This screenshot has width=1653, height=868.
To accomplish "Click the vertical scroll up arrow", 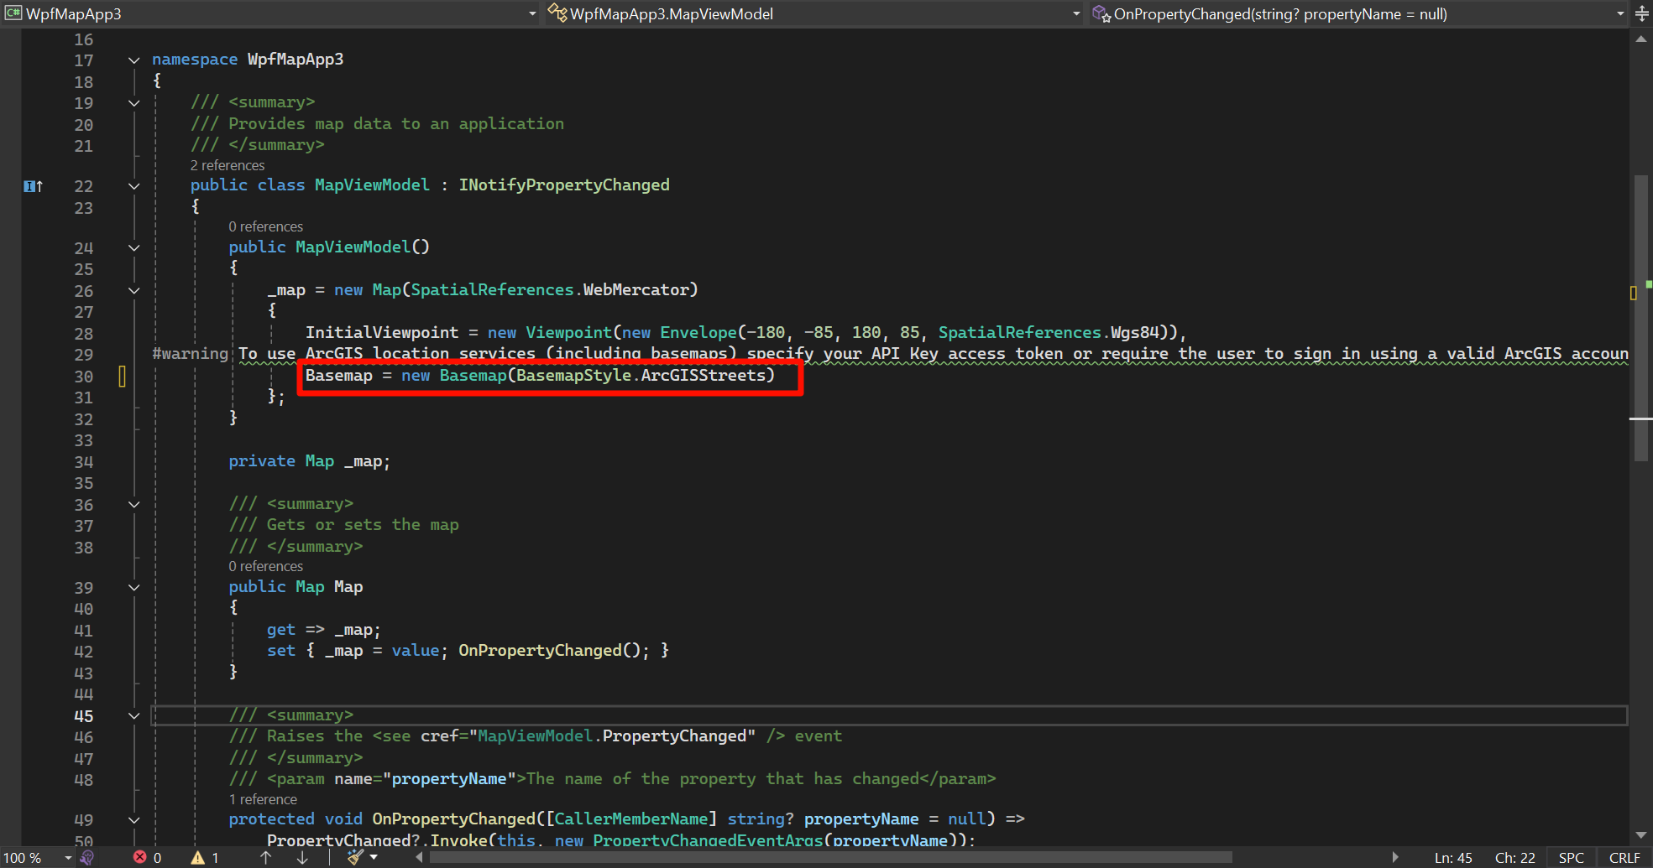I will (x=1641, y=39).
